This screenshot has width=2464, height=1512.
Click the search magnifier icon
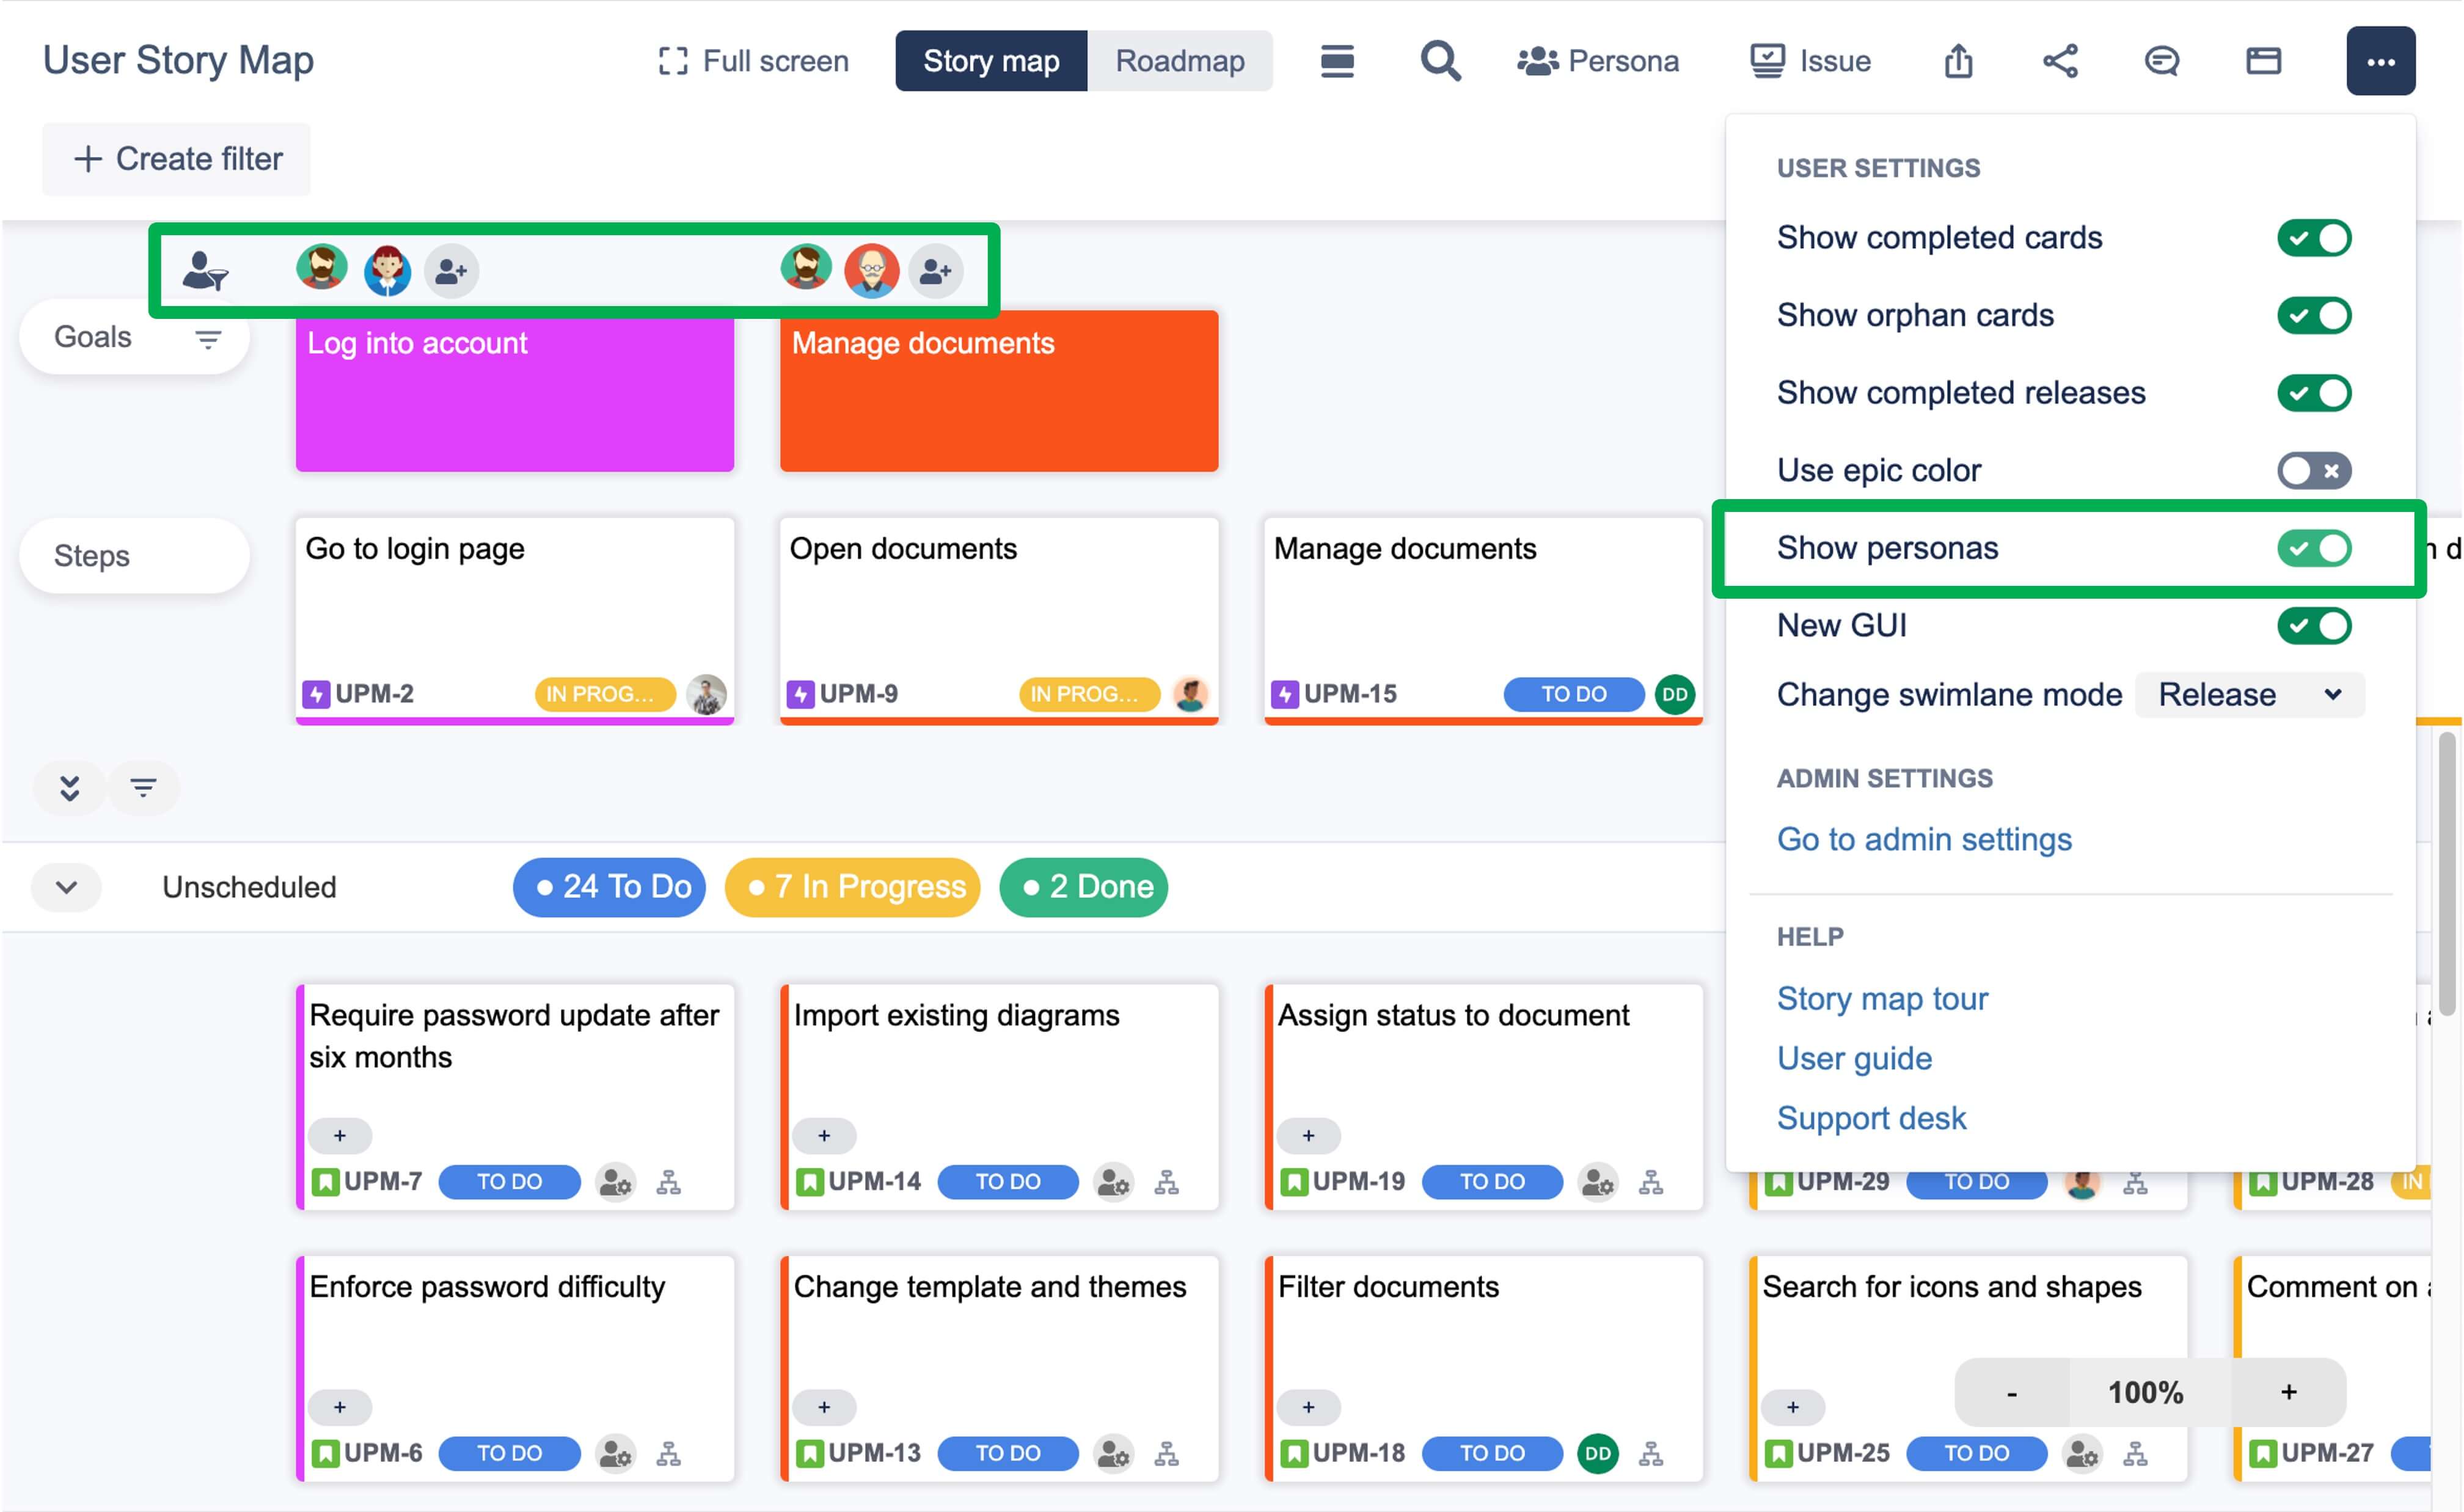coord(1440,61)
